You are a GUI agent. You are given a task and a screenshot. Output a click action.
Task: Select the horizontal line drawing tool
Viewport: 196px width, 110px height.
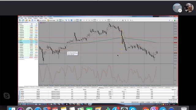click(x=117, y=20)
